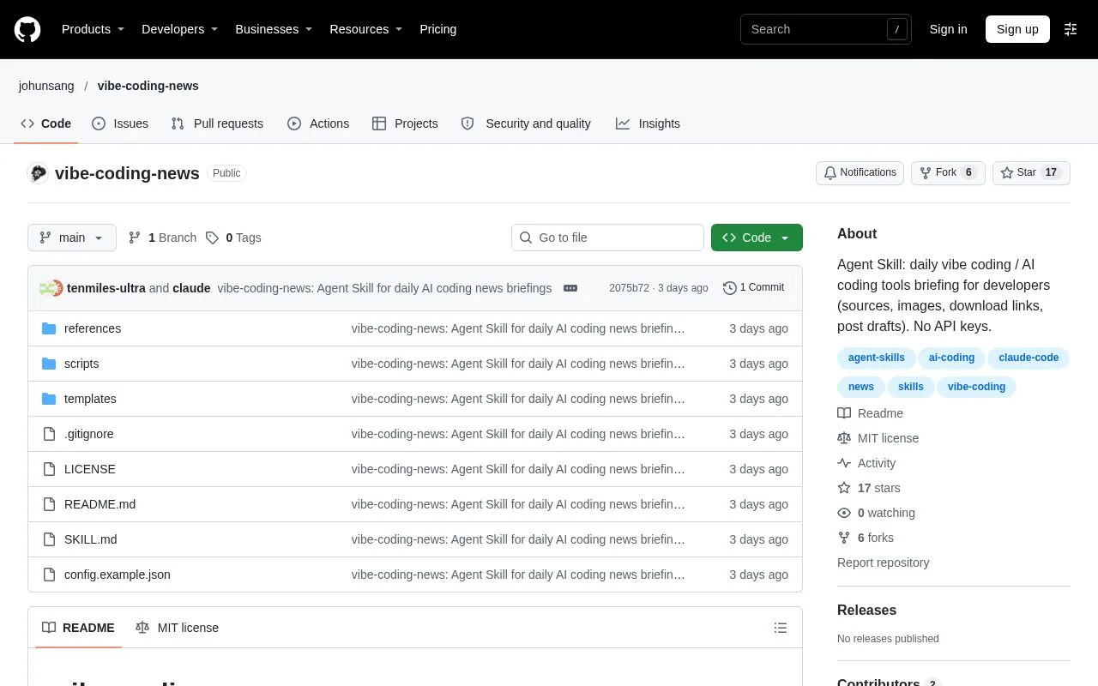View the commit history clock icon
The image size is (1098, 686).
[x=730, y=288]
